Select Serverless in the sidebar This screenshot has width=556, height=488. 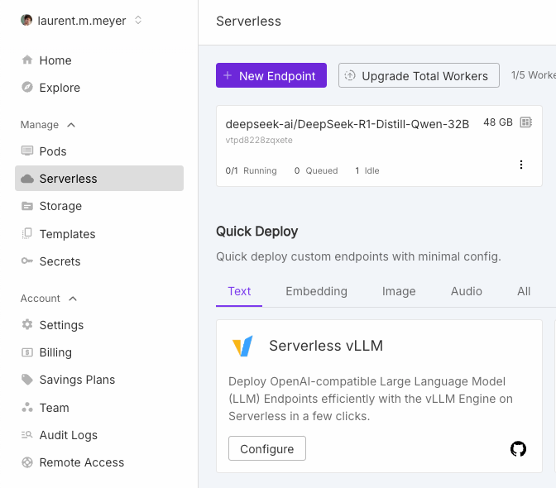[99, 179]
